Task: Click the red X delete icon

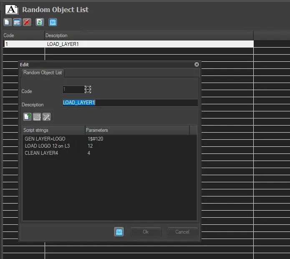Action: 27,23
